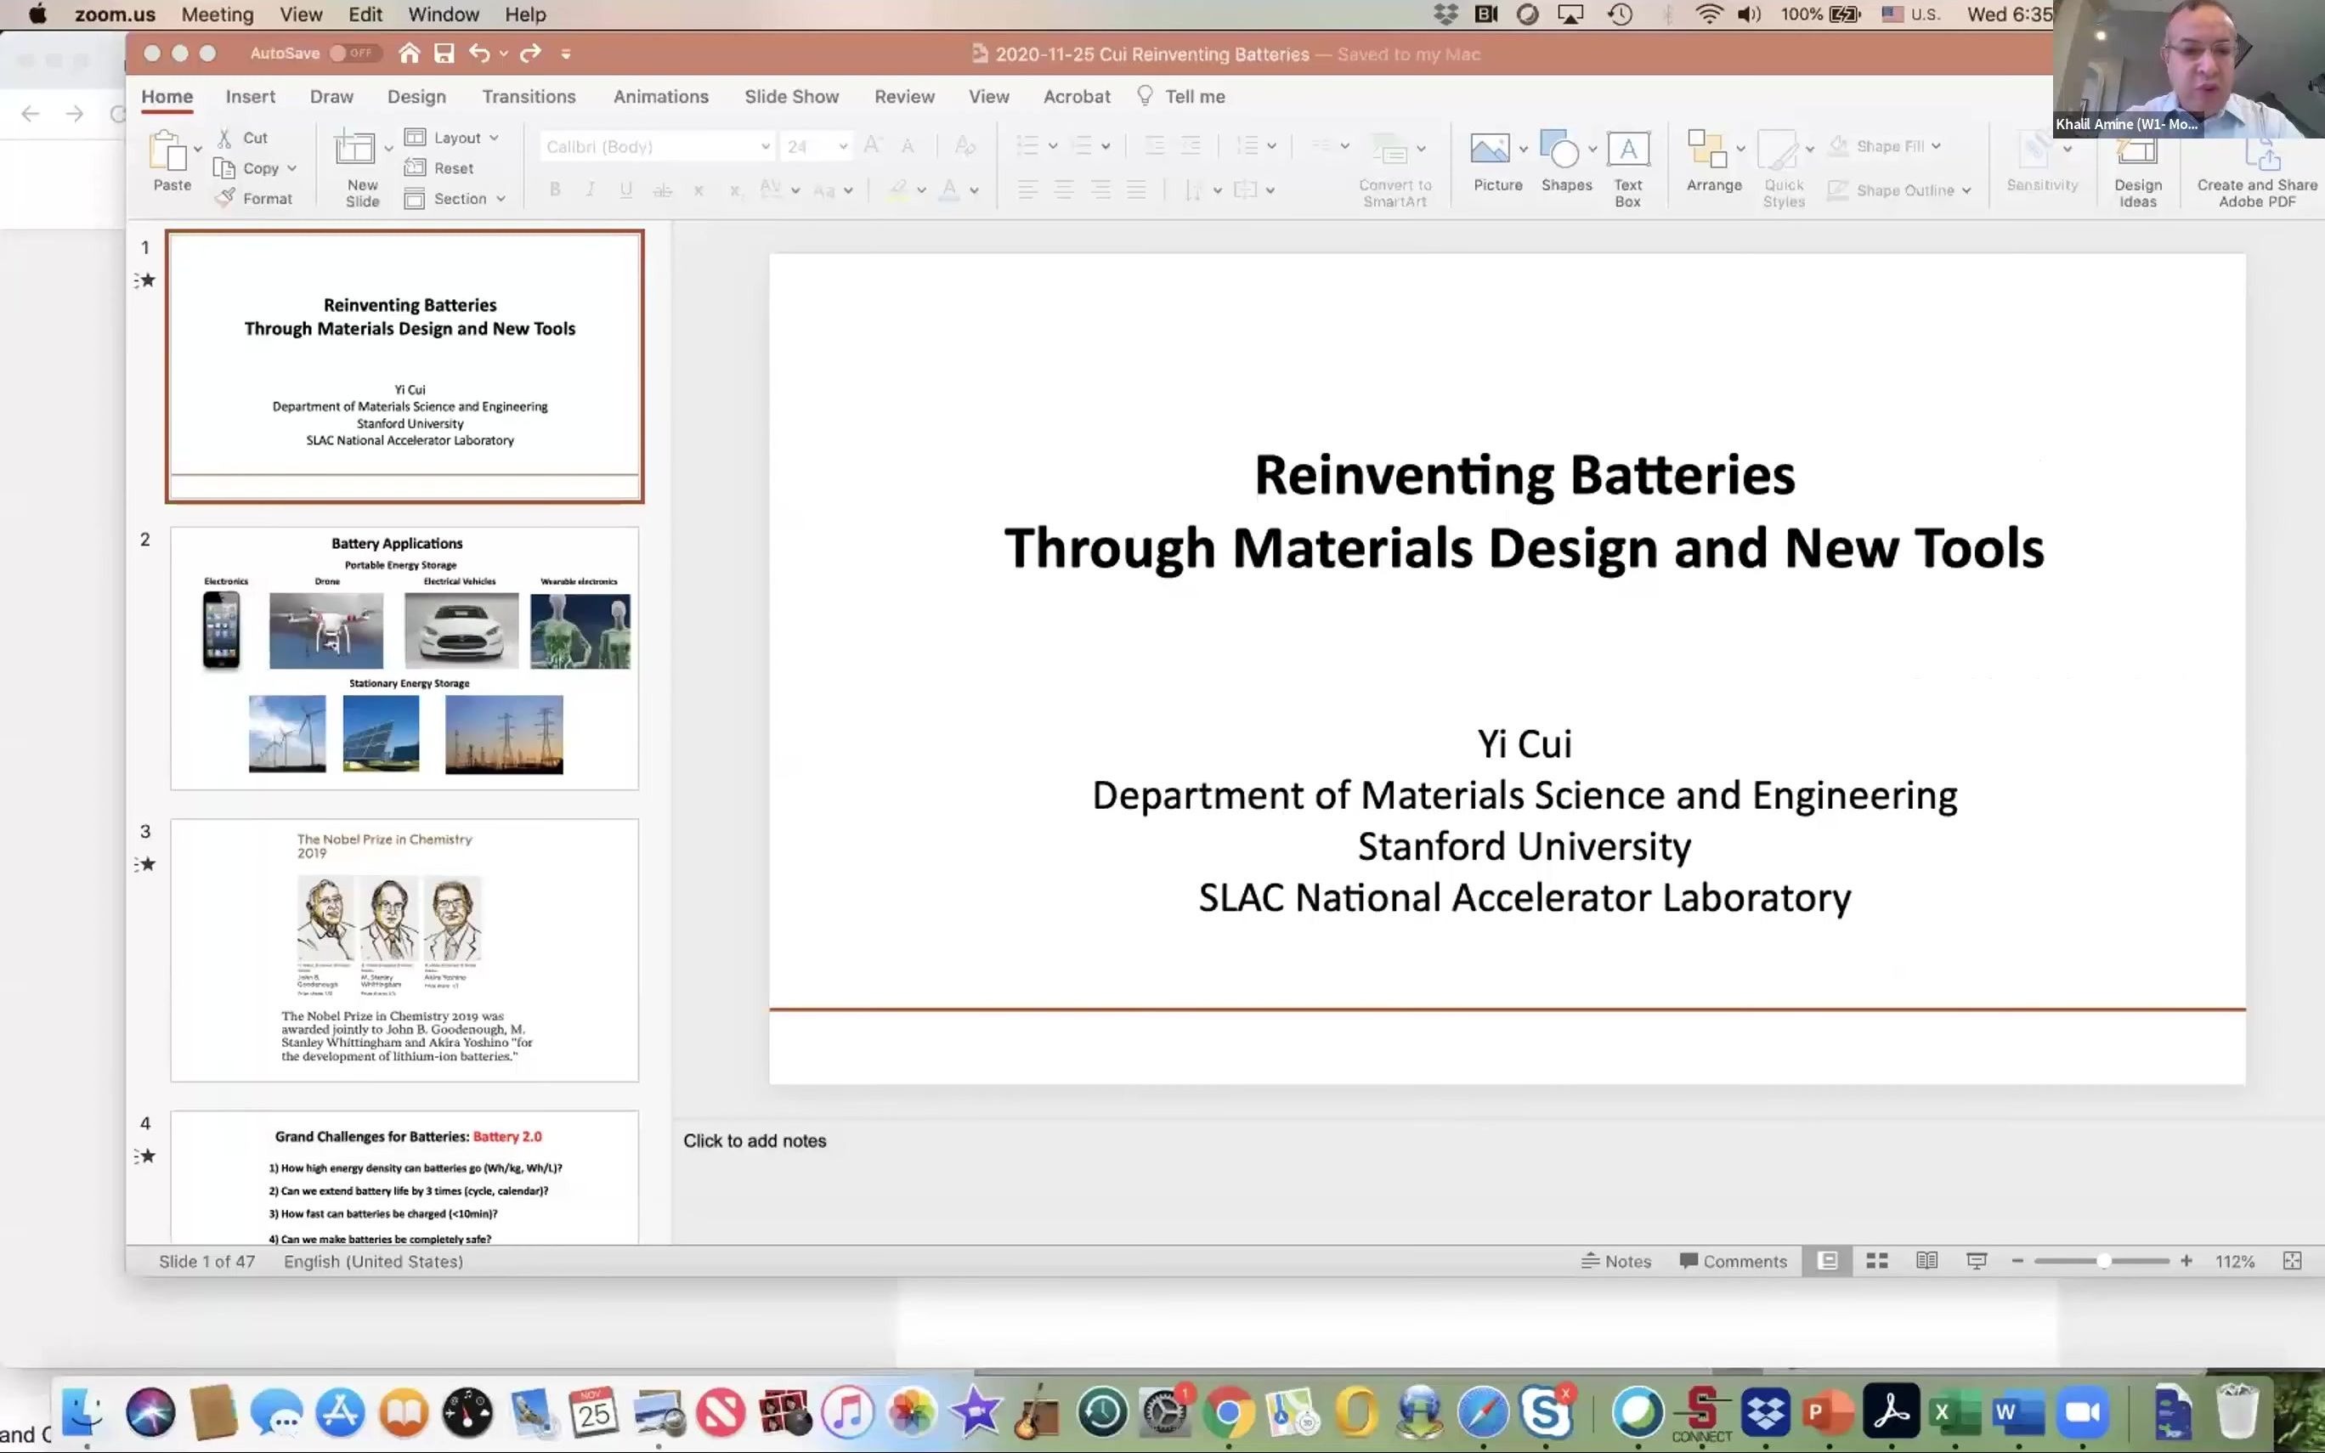Click the text highlight color swatch

897,190
